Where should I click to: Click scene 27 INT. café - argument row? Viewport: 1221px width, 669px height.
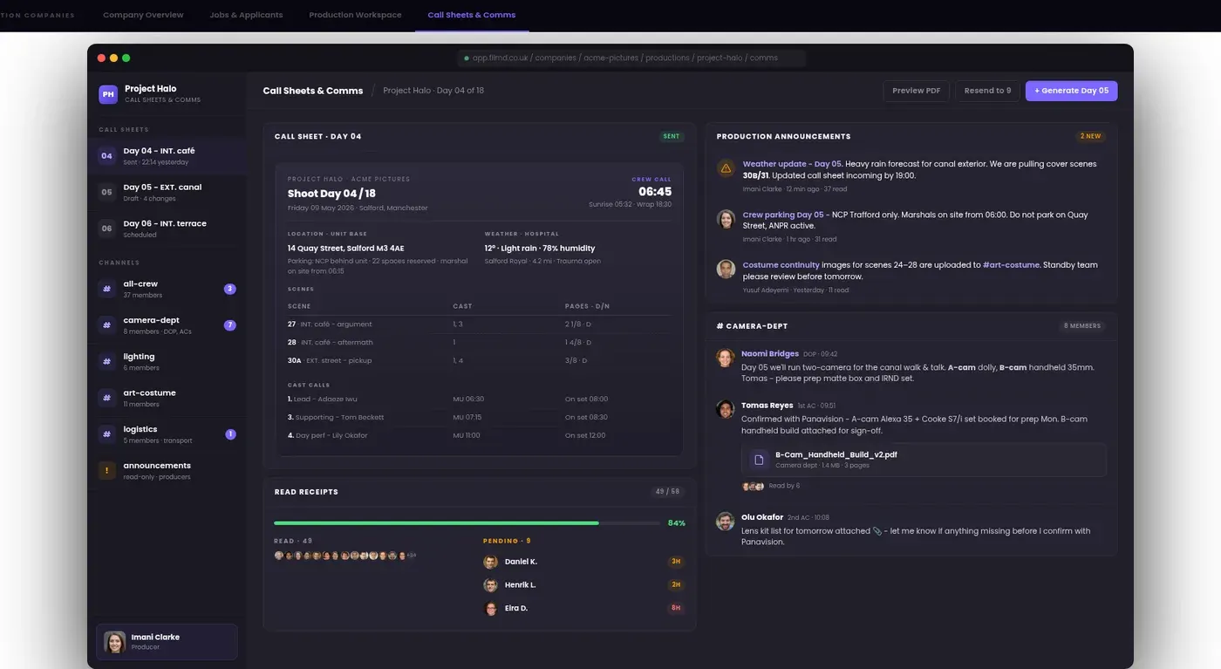479,324
